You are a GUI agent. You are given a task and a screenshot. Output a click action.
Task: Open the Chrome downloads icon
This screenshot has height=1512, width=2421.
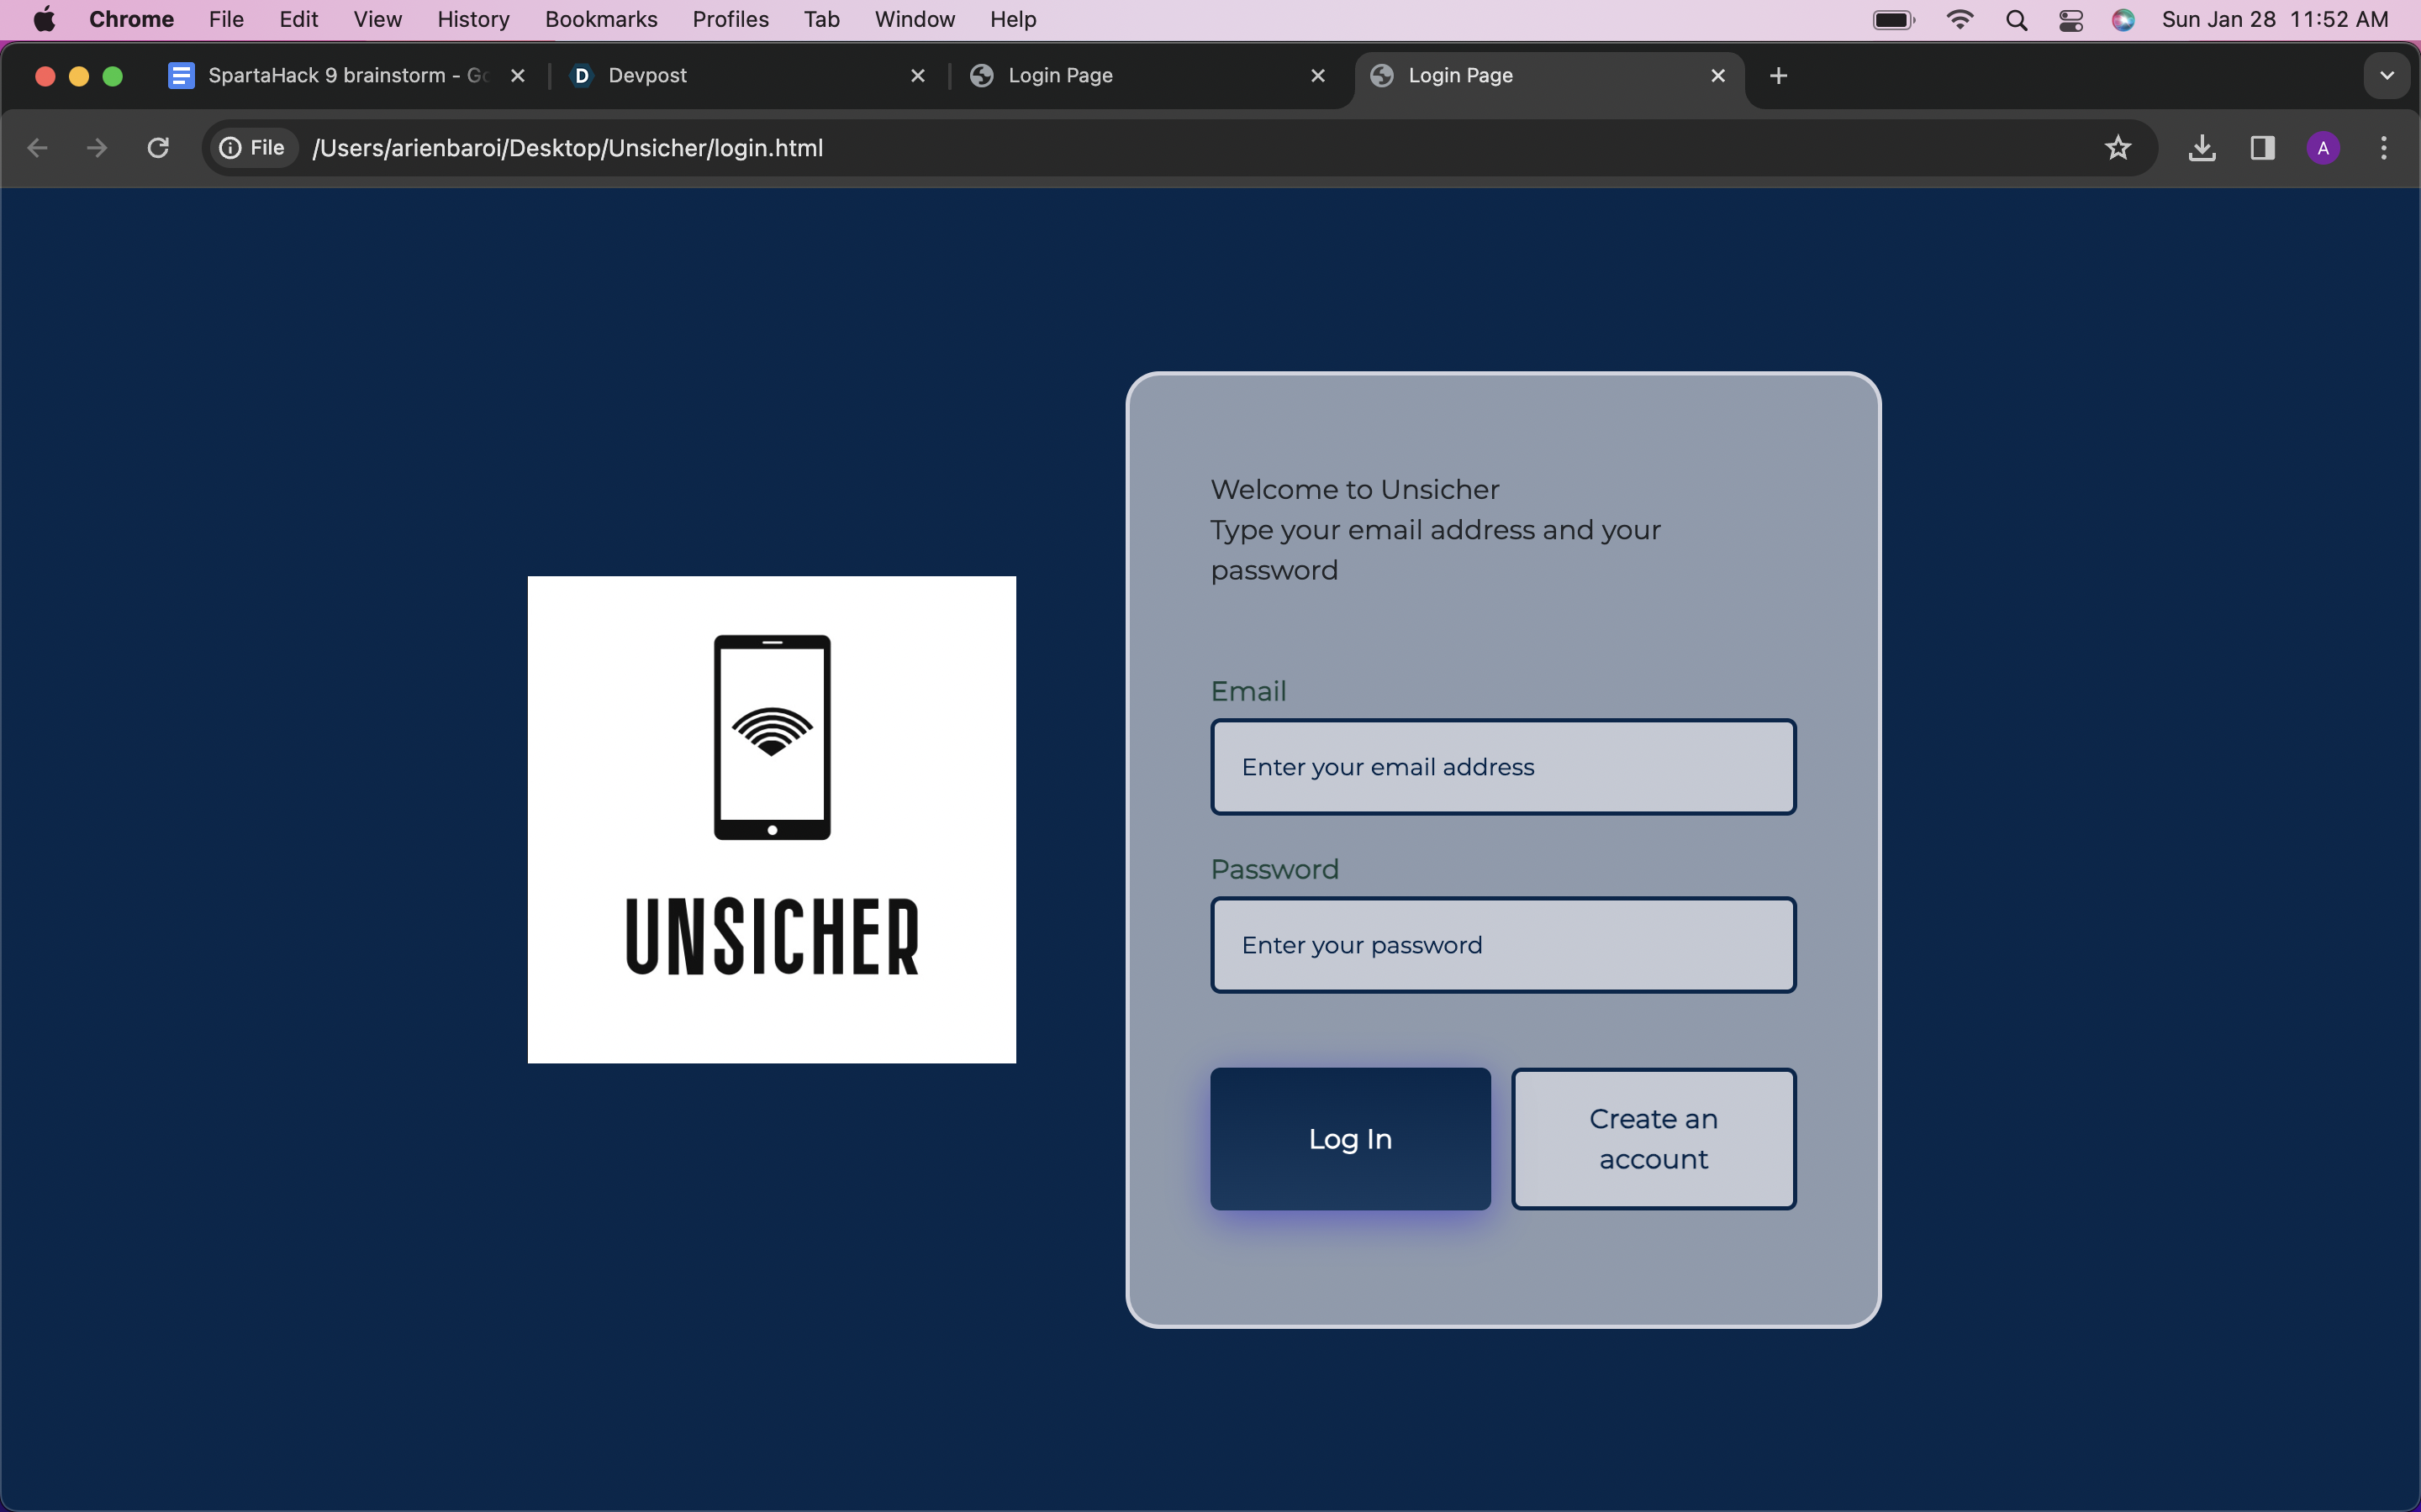pyautogui.click(x=2201, y=148)
